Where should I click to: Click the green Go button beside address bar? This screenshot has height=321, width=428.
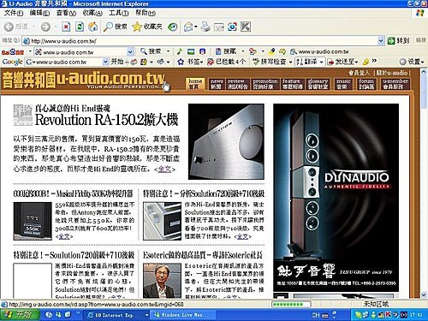399,41
